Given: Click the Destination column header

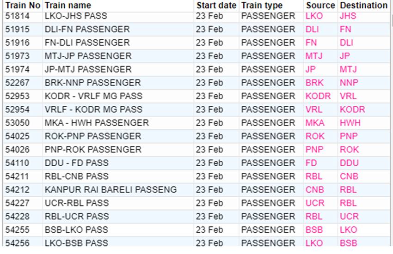Looking at the screenshot, I should click(x=364, y=5).
